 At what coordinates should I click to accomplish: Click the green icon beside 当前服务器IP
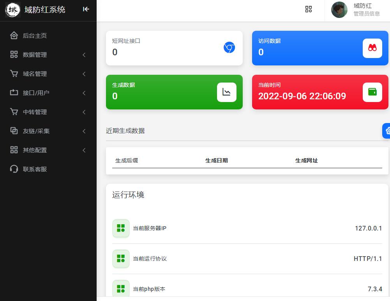pyautogui.click(x=121, y=228)
